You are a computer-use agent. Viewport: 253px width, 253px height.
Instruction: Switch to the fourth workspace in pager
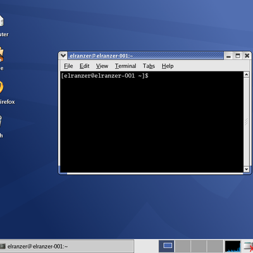[x=214, y=246]
